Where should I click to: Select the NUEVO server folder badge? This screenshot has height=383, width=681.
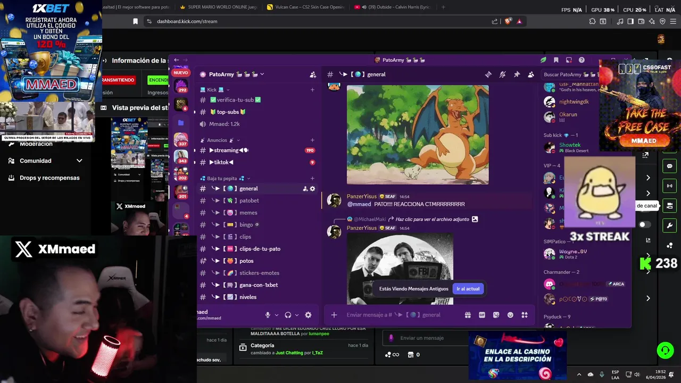click(x=181, y=73)
